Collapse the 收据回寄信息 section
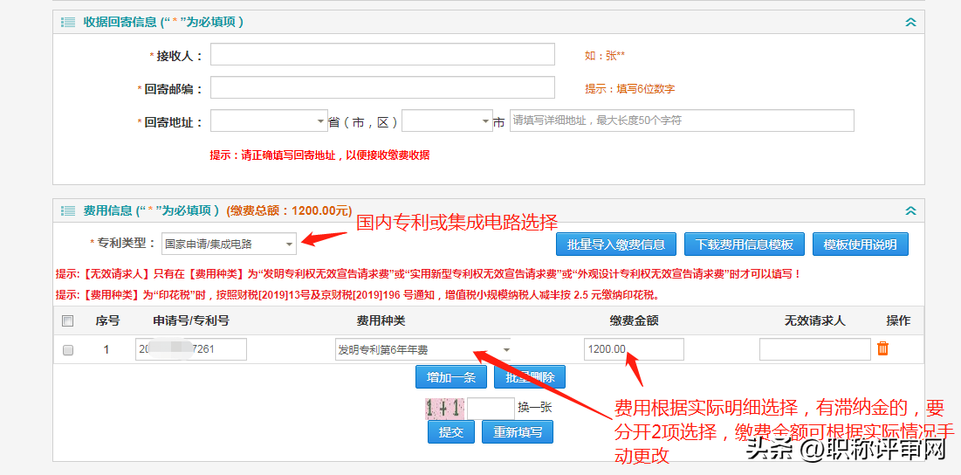Viewport: 961px width, 475px height. pyautogui.click(x=910, y=22)
